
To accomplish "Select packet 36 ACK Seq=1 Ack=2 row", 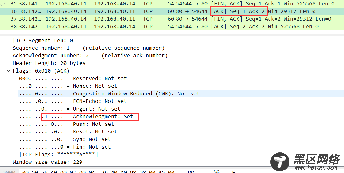I will pos(172,11).
